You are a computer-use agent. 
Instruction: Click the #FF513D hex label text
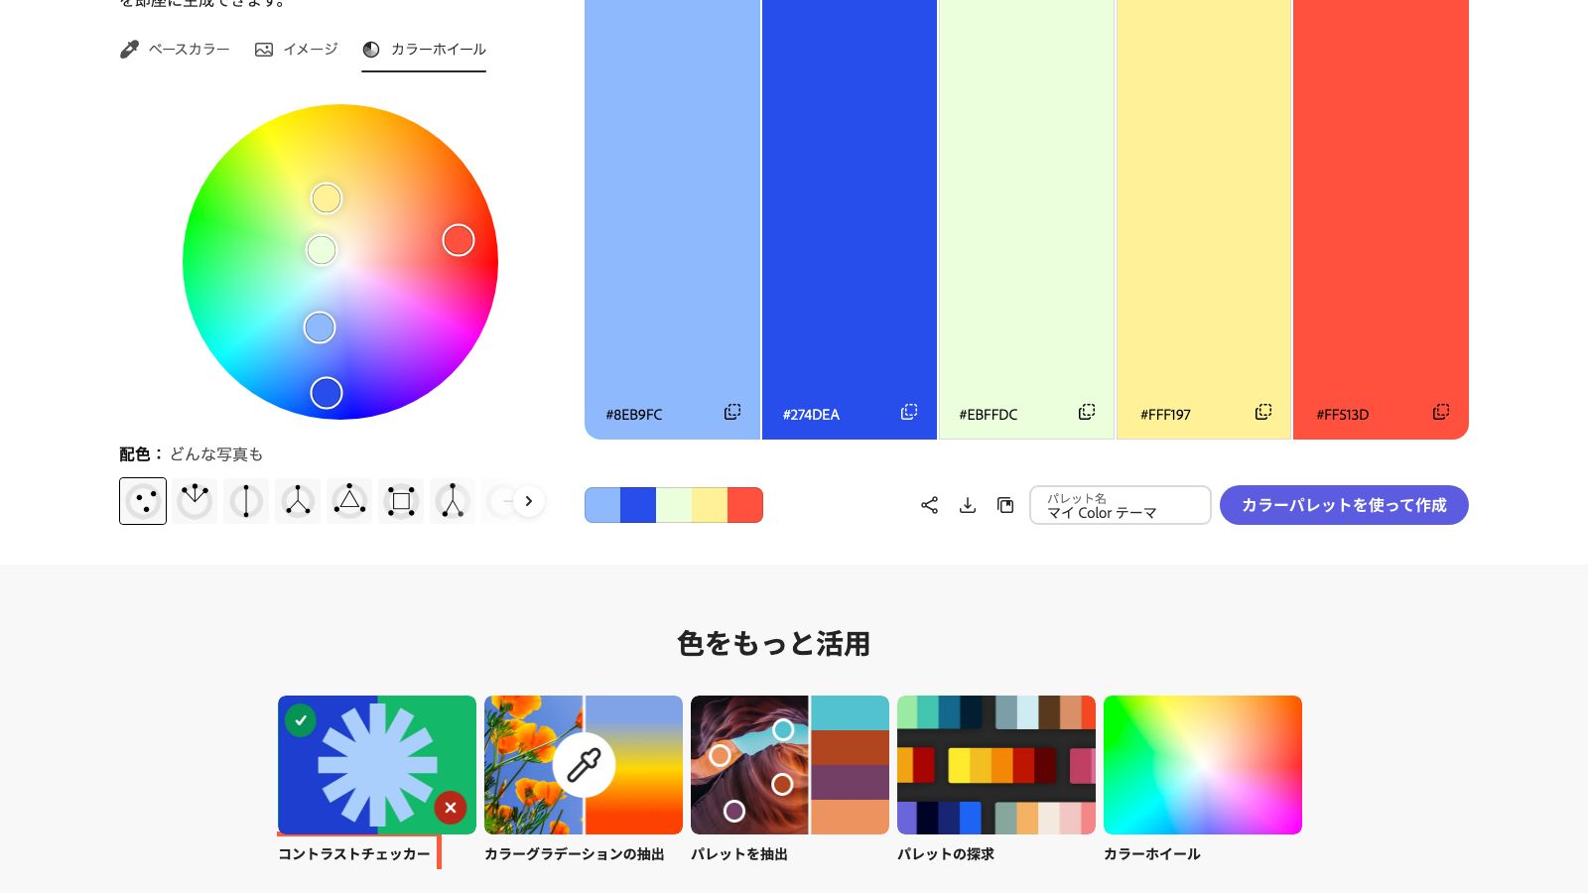(x=1343, y=415)
